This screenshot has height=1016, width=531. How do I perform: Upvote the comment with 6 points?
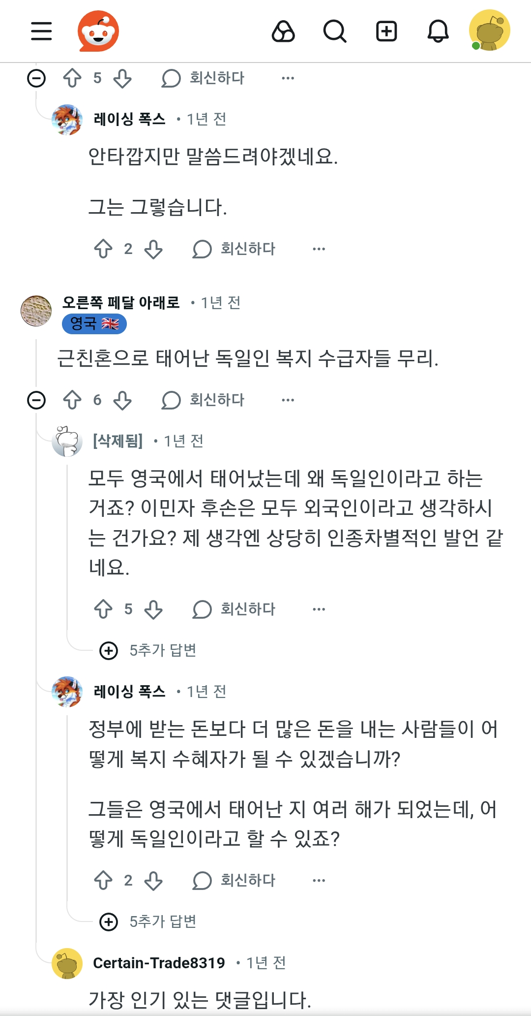[73, 400]
